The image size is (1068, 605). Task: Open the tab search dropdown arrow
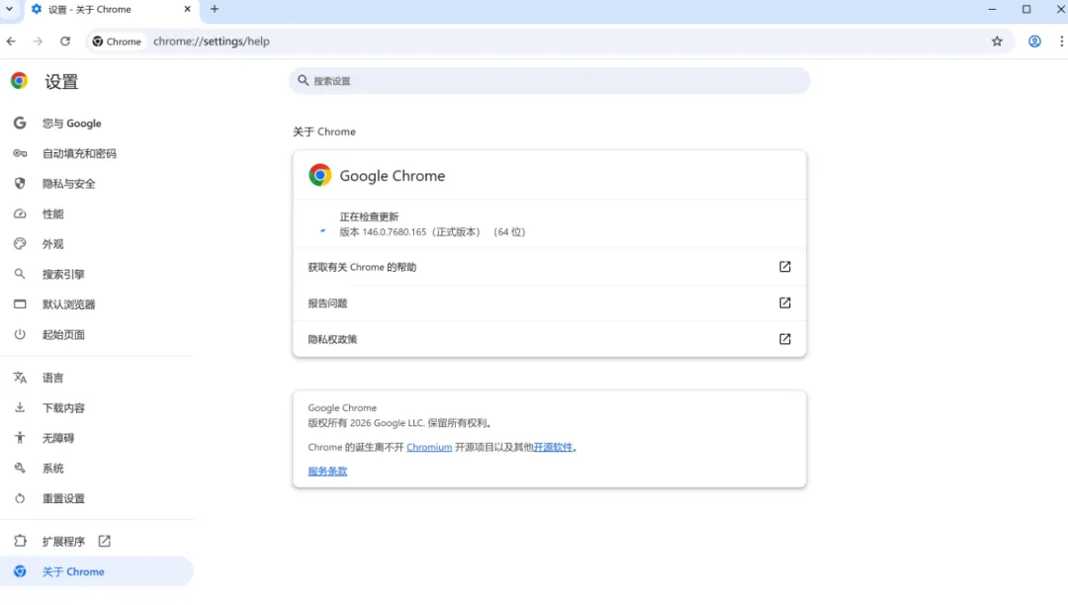10,10
